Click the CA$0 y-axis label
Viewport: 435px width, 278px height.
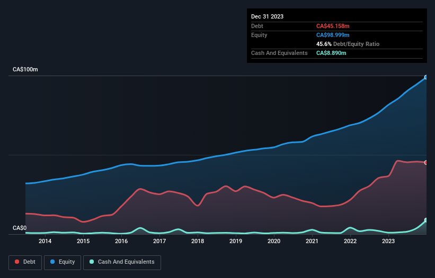pyautogui.click(x=20, y=228)
